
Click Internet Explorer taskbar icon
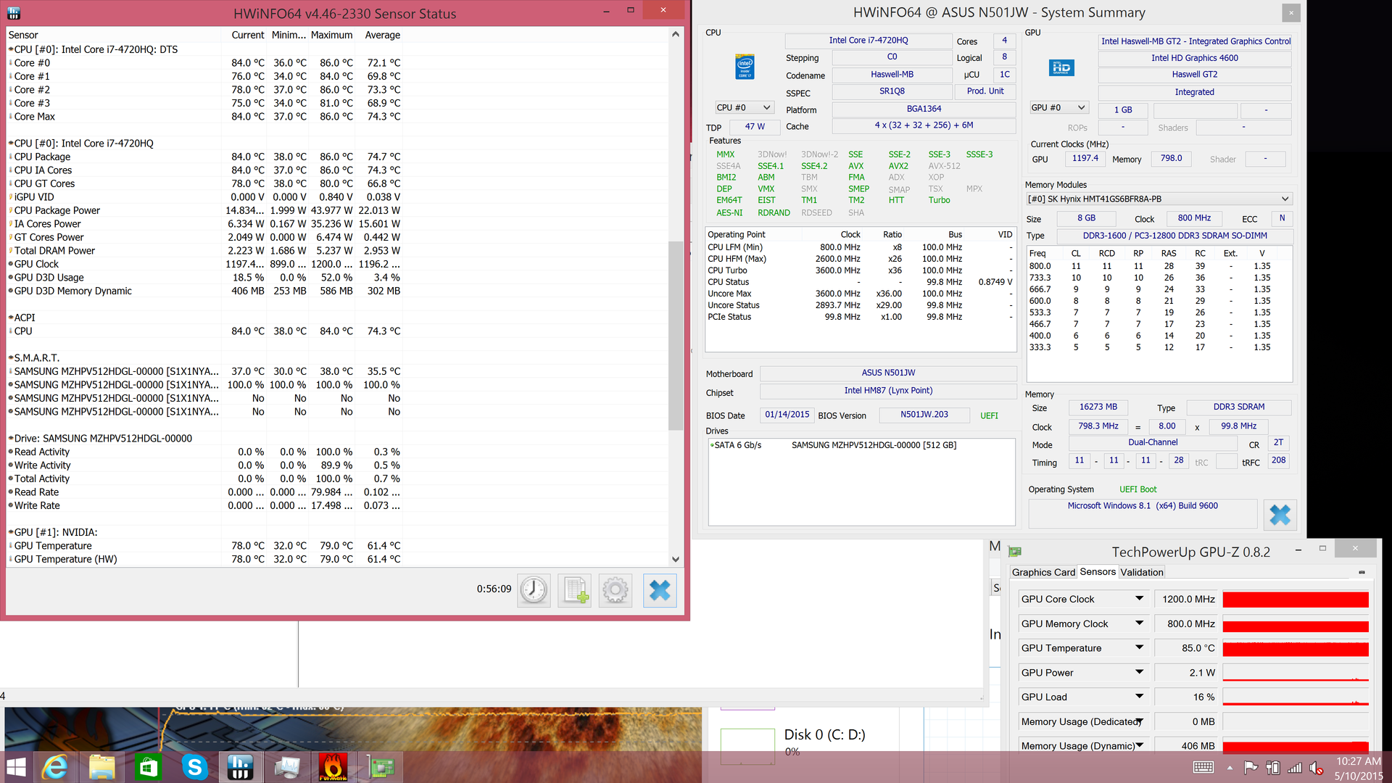(56, 767)
